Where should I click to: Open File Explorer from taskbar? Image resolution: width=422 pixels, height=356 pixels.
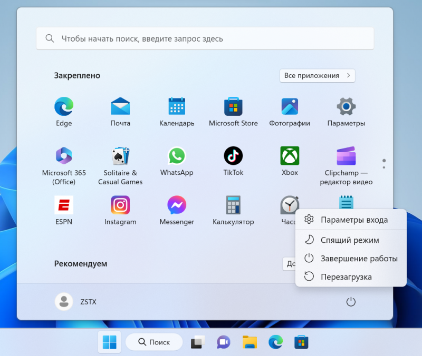pos(250,342)
